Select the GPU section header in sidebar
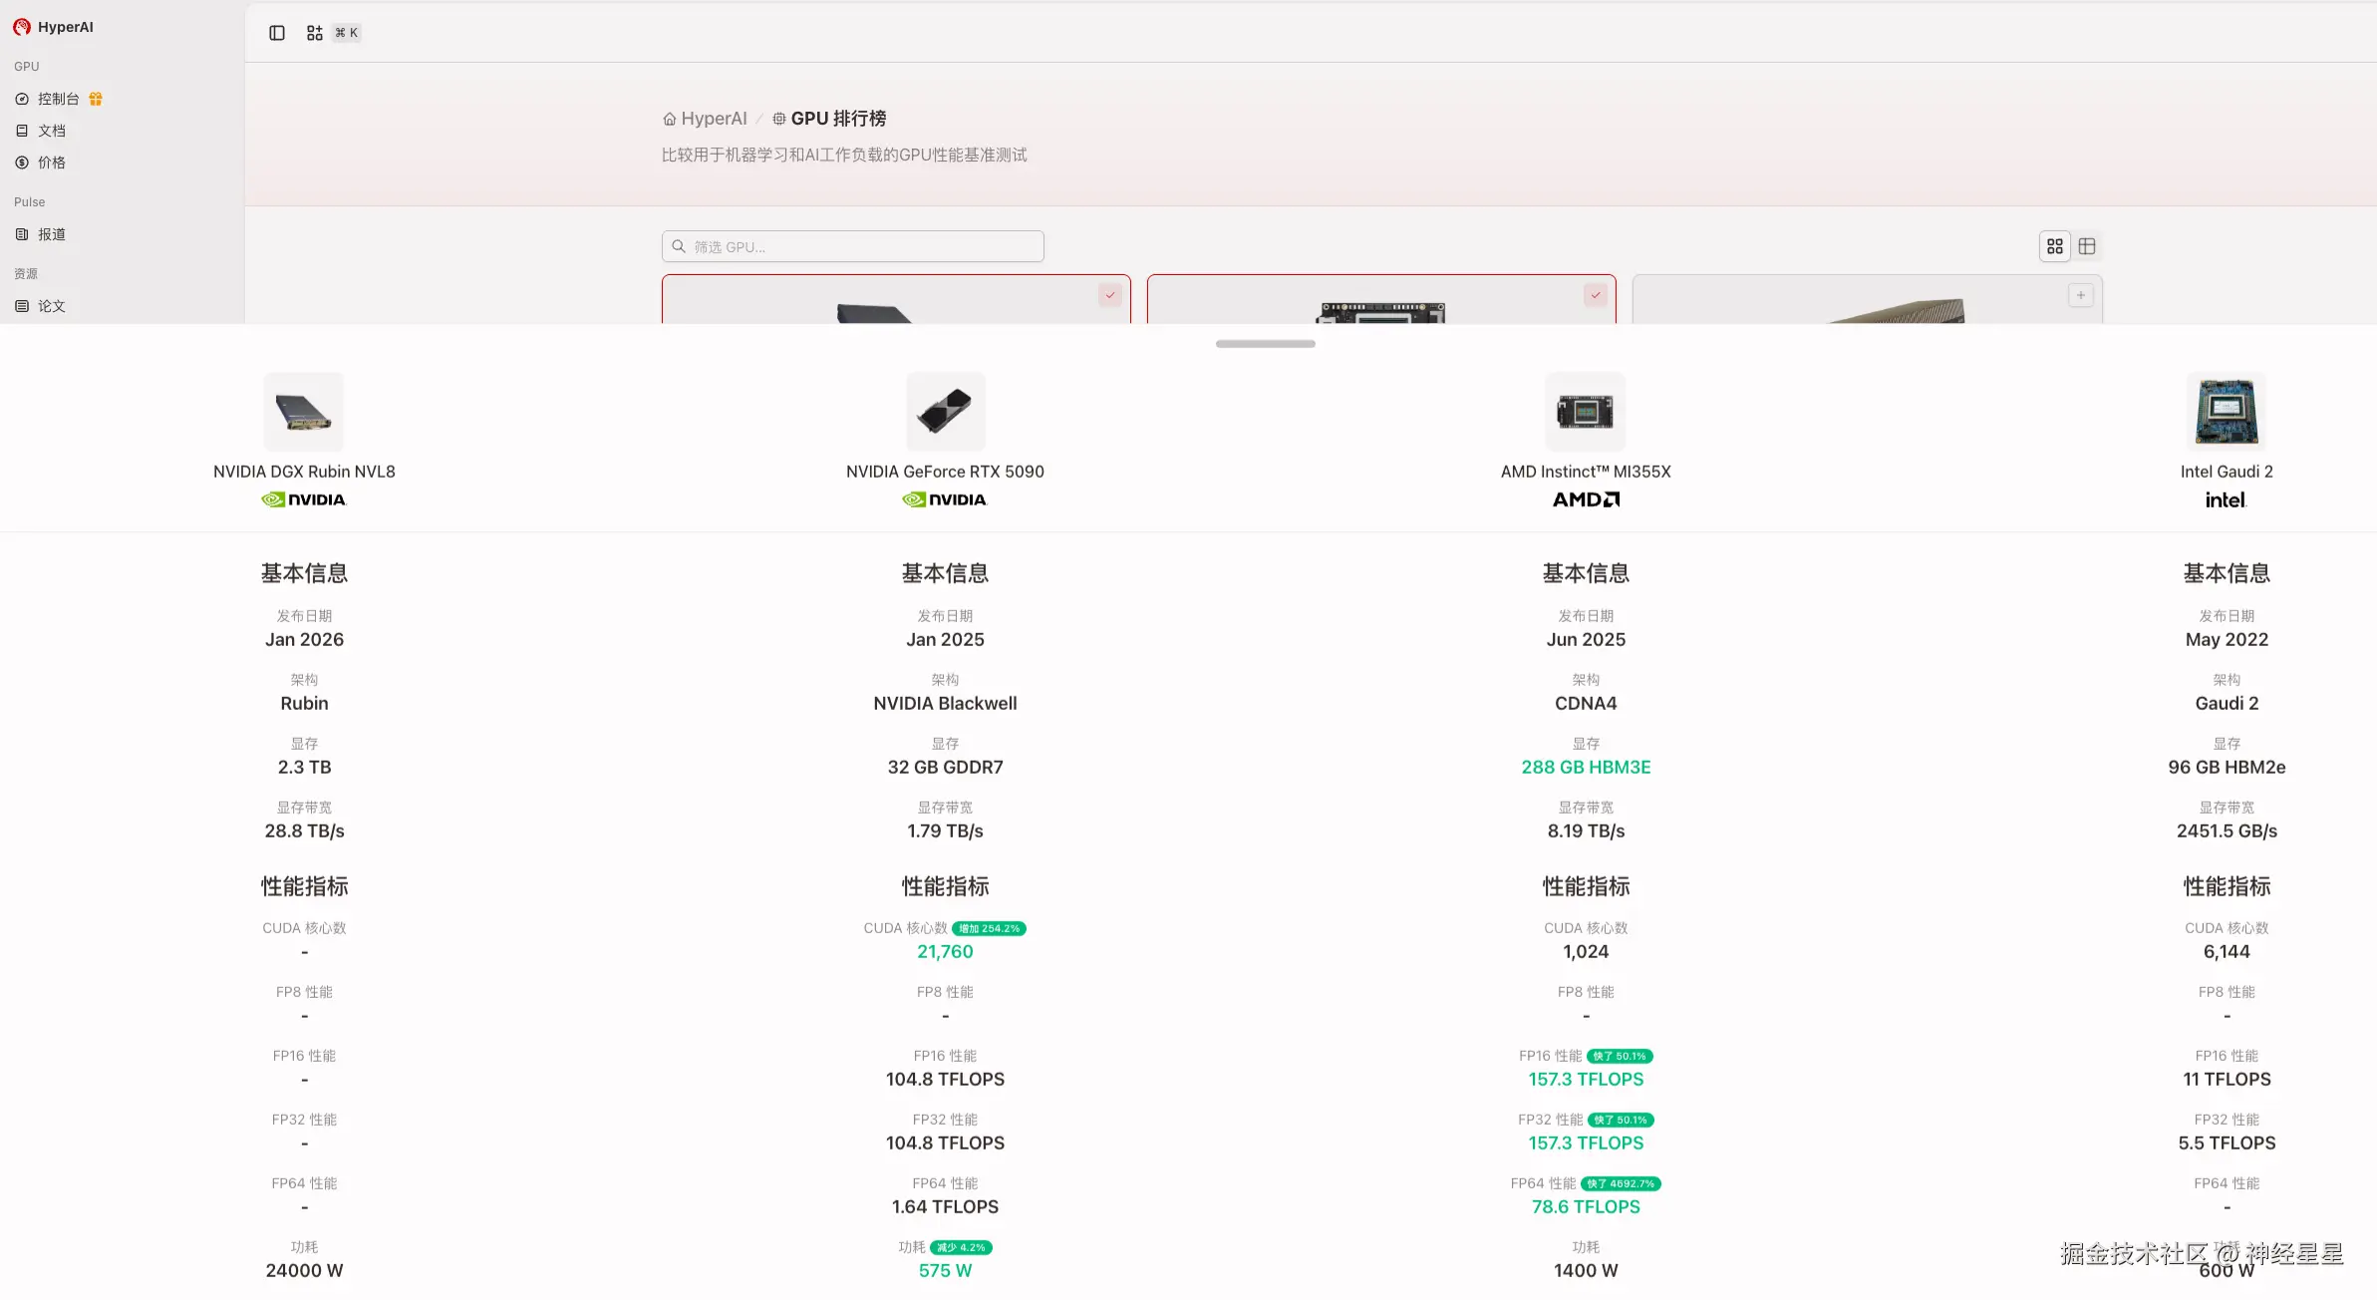2377x1300 pixels. [x=25, y=66]
